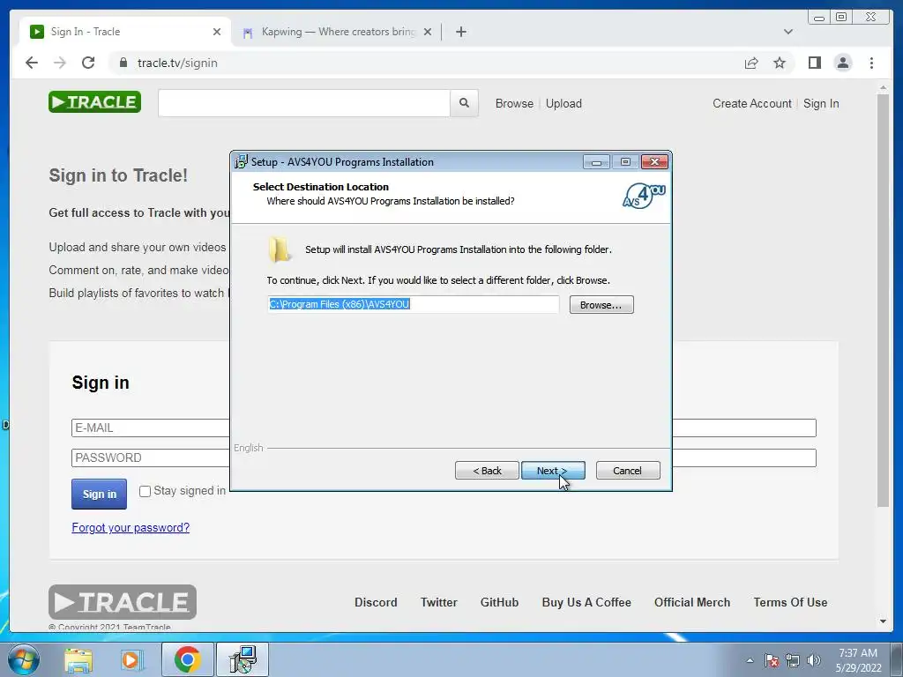Close the Sign In - Tracle tab
Viewport: 903px width, 677px height.
[x=217, y=32]
